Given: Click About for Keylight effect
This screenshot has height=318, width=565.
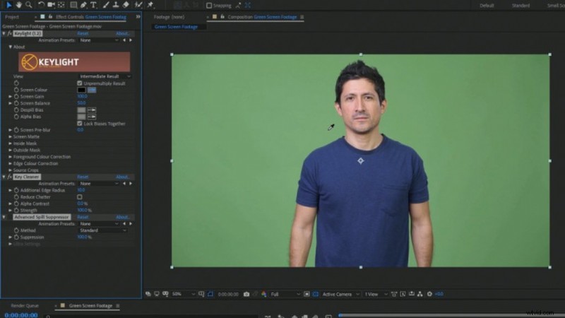Looking at the screenshot, I should coord(122,33).
